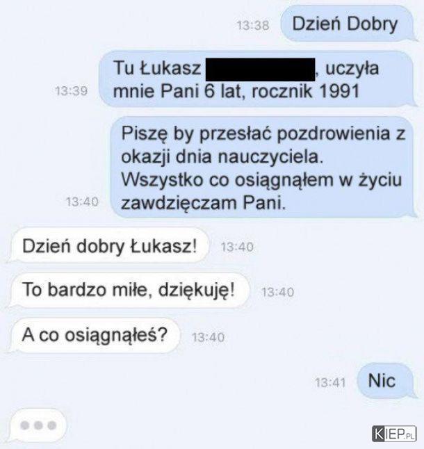Viewport: 424px width, 449px height.
Task: Click the 13:38 timestamp
Action: pos(253,26)
